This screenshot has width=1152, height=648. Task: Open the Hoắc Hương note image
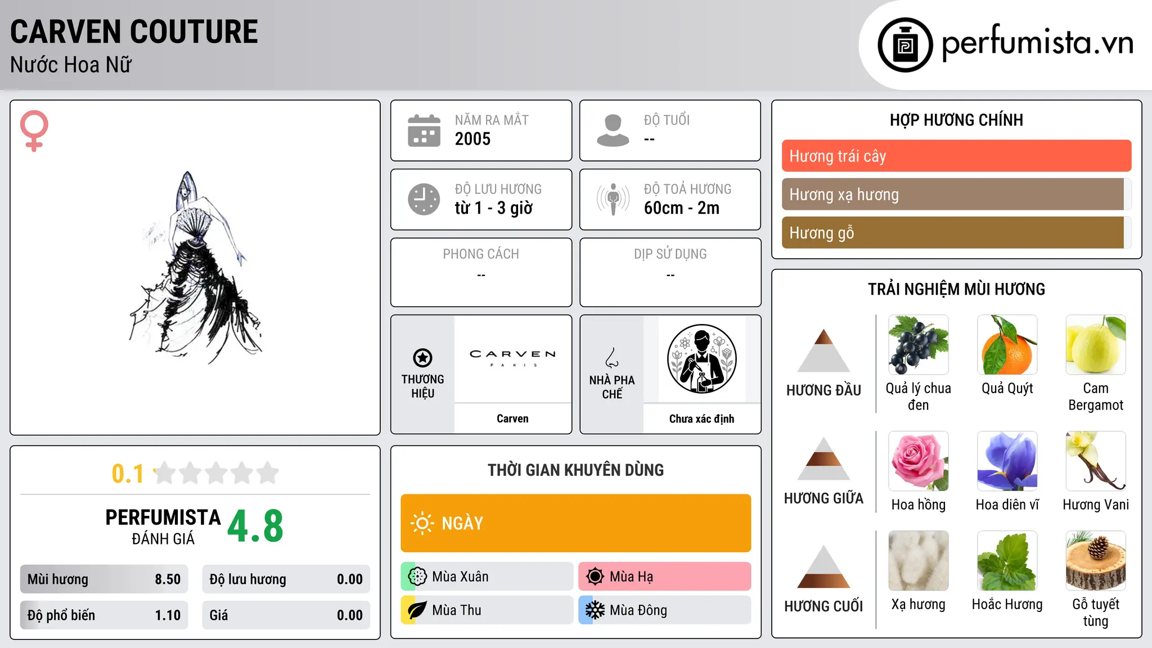pos(1007,561)
